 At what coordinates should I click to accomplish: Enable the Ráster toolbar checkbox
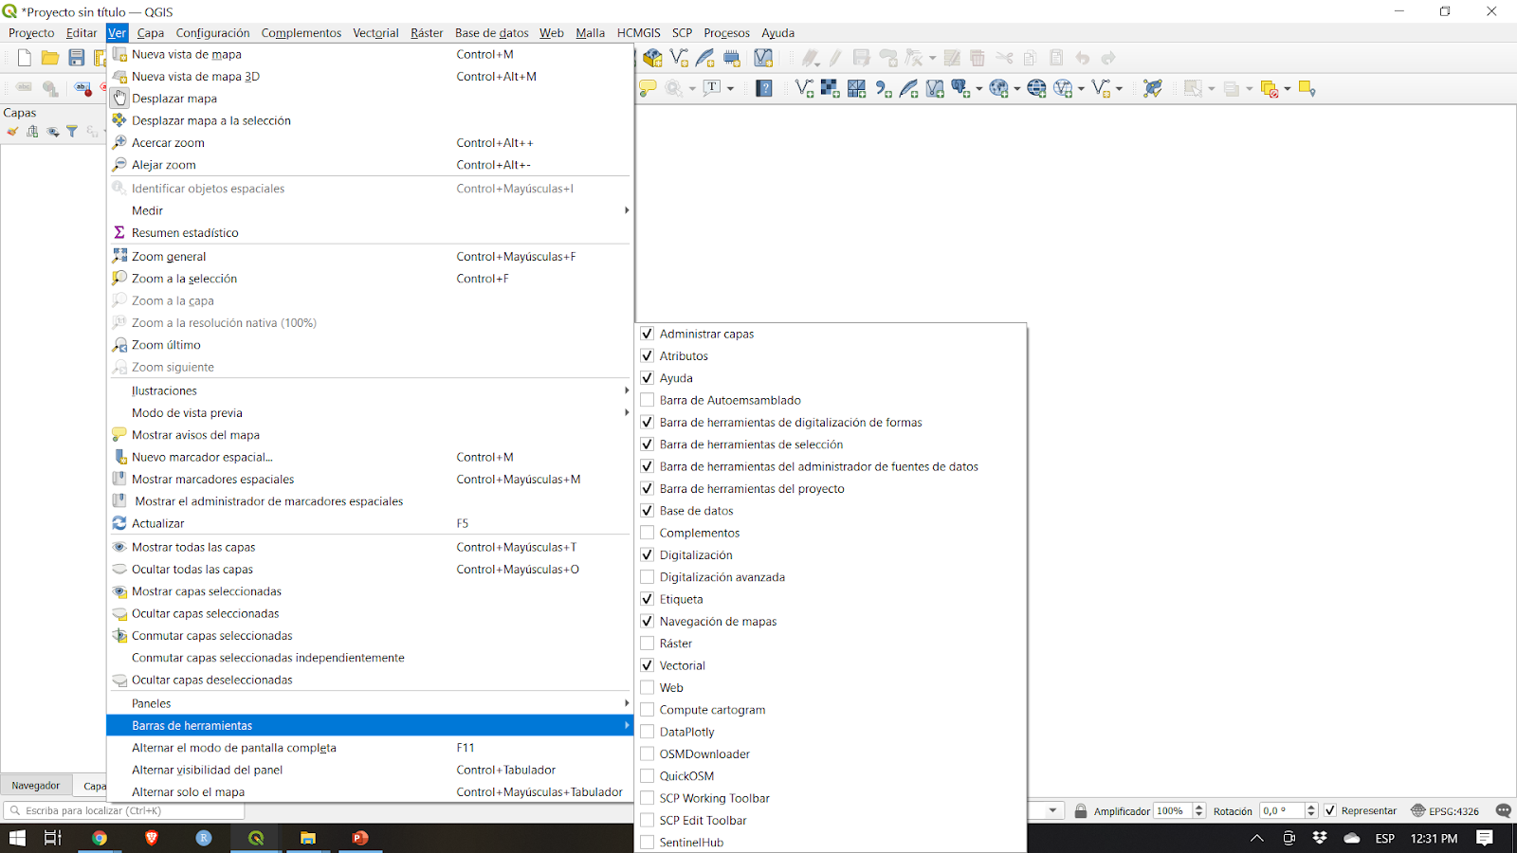pyautogui.click(x=647, y=643)
